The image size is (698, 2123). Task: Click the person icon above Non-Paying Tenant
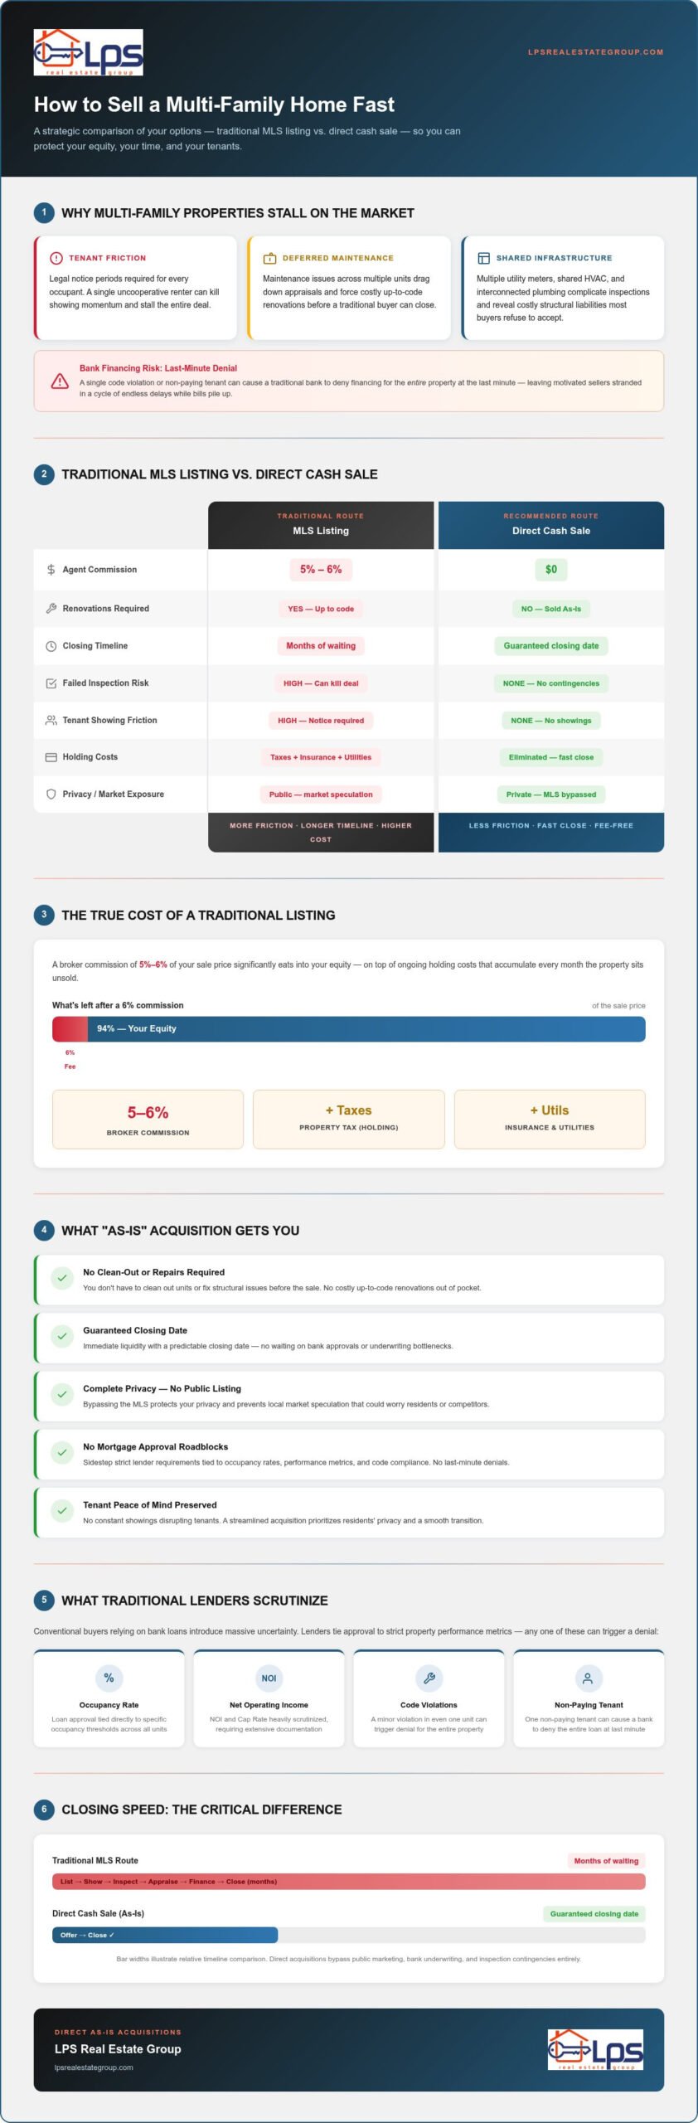pos(588,1678)
